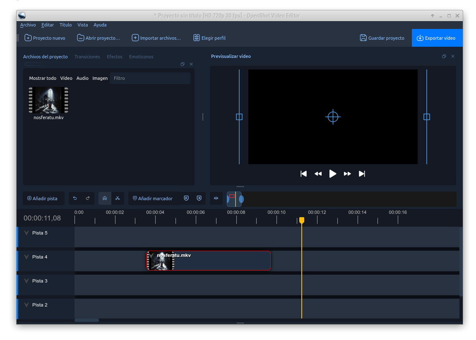476x340 pixels.
Task: Open the Editar menu
Action: click(x=47, y=25)
